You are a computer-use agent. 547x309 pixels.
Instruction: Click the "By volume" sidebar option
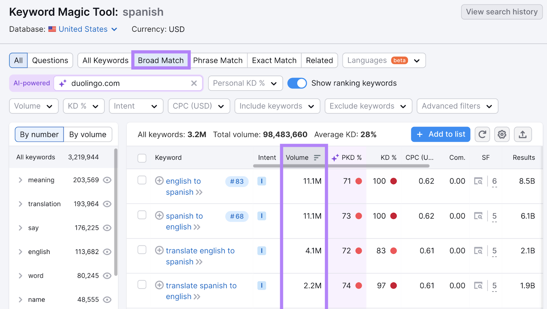[x=88, y=134]
